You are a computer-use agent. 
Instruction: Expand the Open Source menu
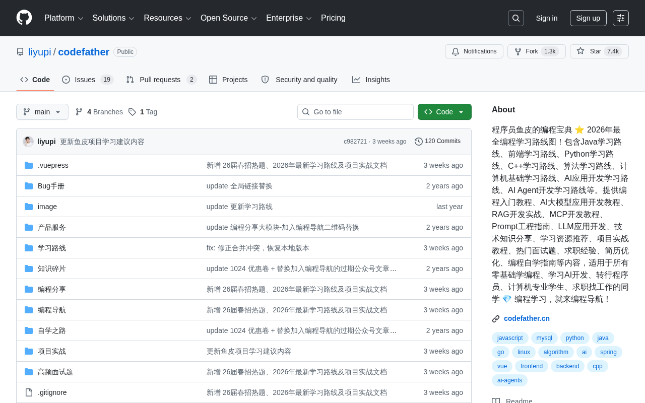coord(229,18)
